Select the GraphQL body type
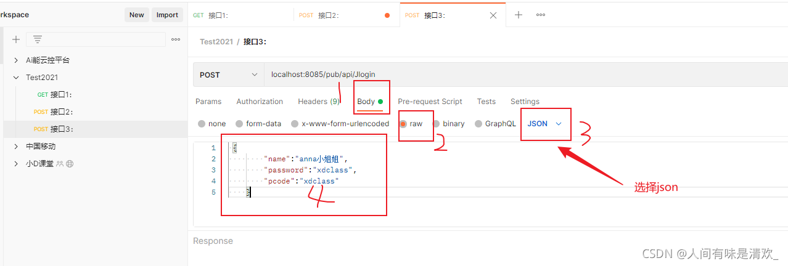Image resolution: width=788 pixels, height=266 pixels. click(x=495, y=124)
